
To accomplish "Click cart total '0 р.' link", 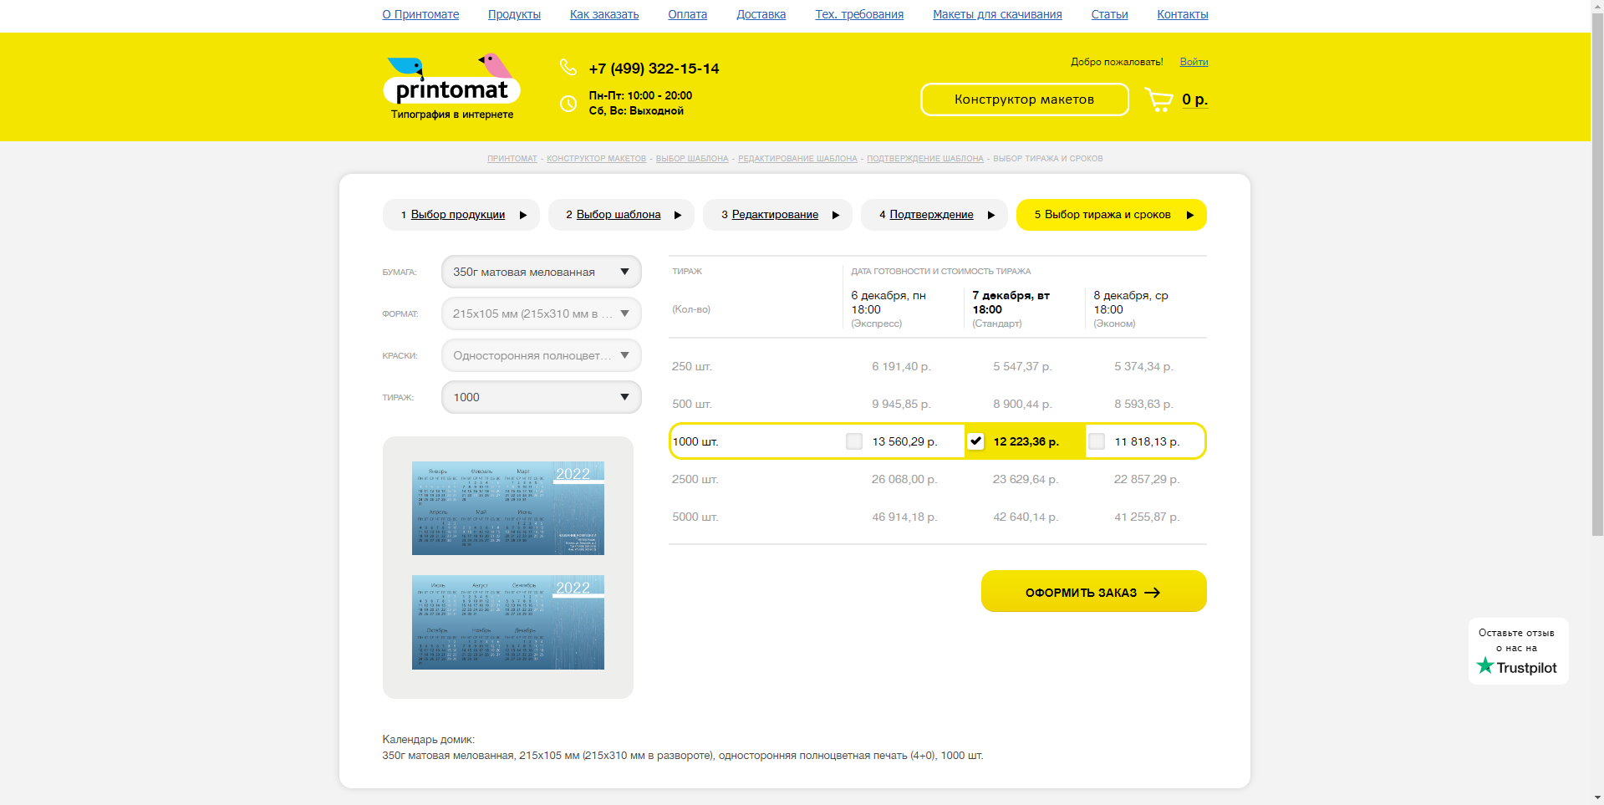I will tap(1194, 99).
